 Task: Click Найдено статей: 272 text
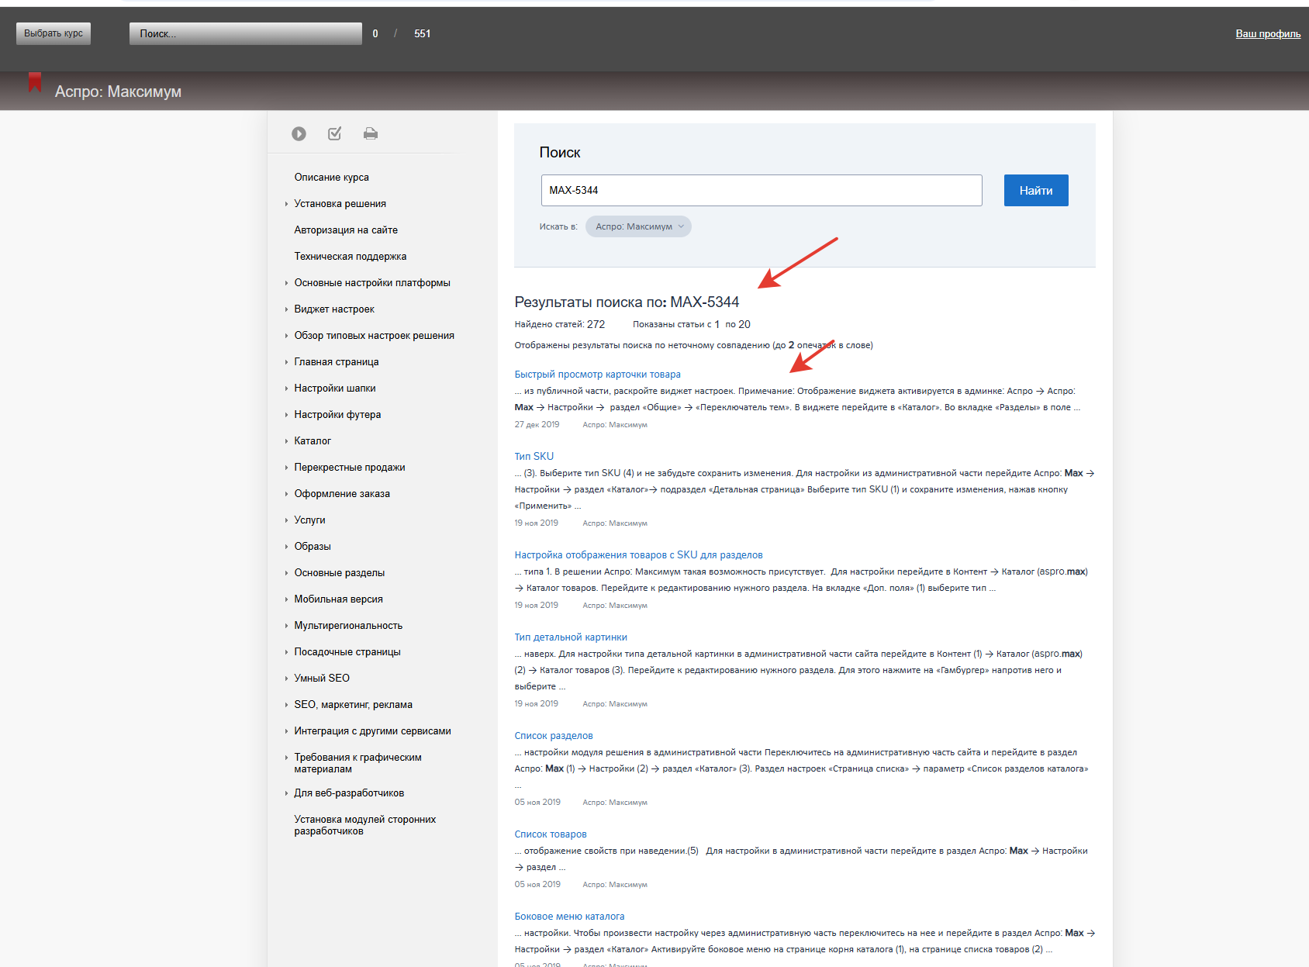559,324
